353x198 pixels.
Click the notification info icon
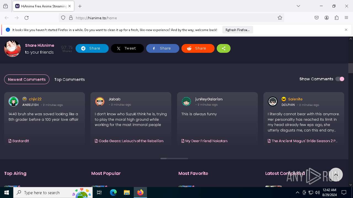[x=8, y=30]
